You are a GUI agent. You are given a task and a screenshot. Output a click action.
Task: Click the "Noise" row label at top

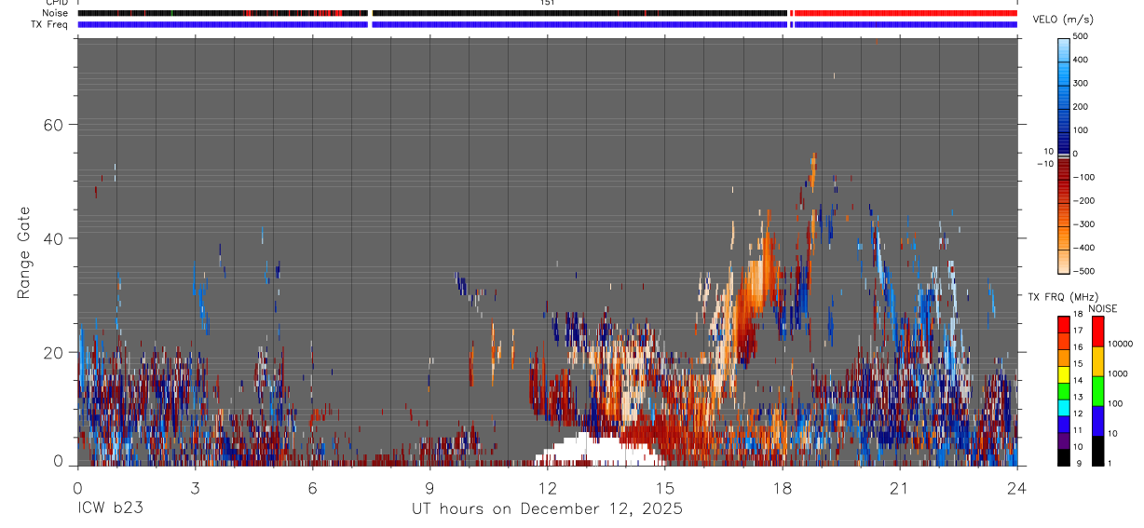[54, 13]
